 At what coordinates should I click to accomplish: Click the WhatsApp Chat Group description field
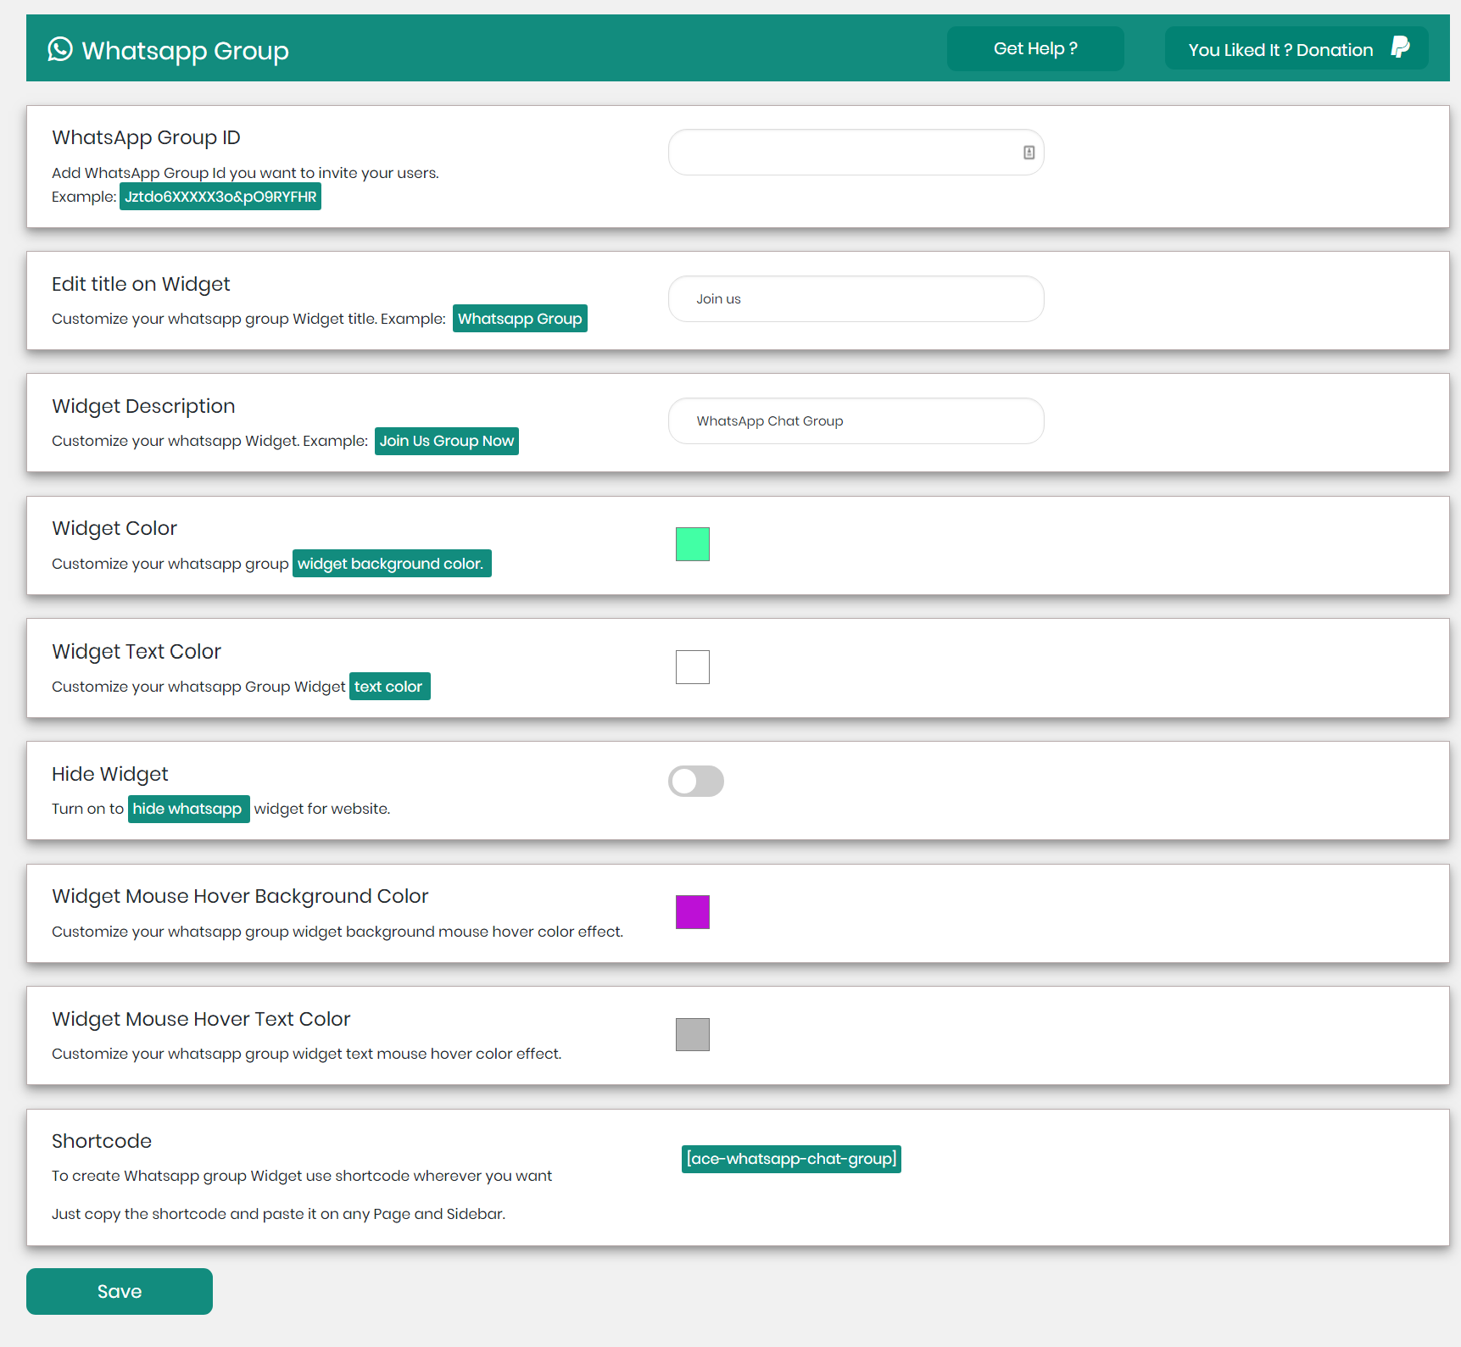click(856, 421)
